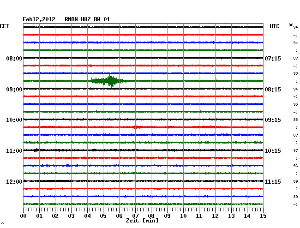300x228 pixels.
Task: Click the large seismic burst on the green trace
Action: 108,81
